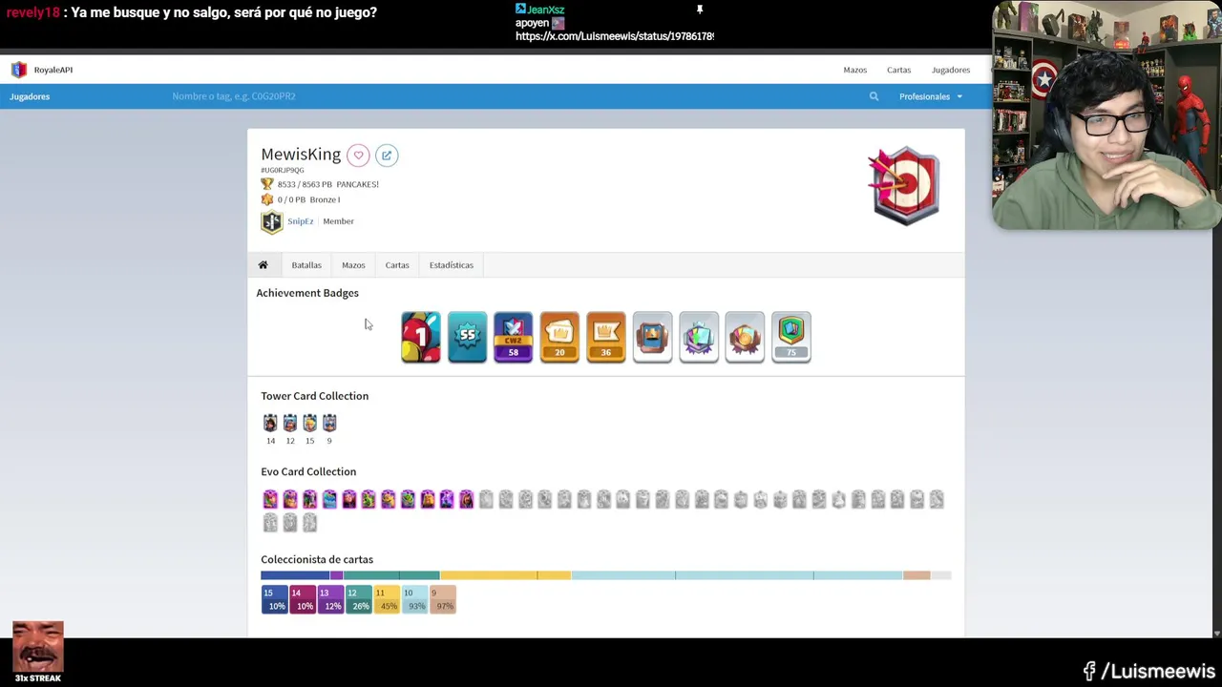The width and height of the screenshot is (1222, 687).
Task: Select Jugadores in the blue bar
Action: tap(30, 96)
